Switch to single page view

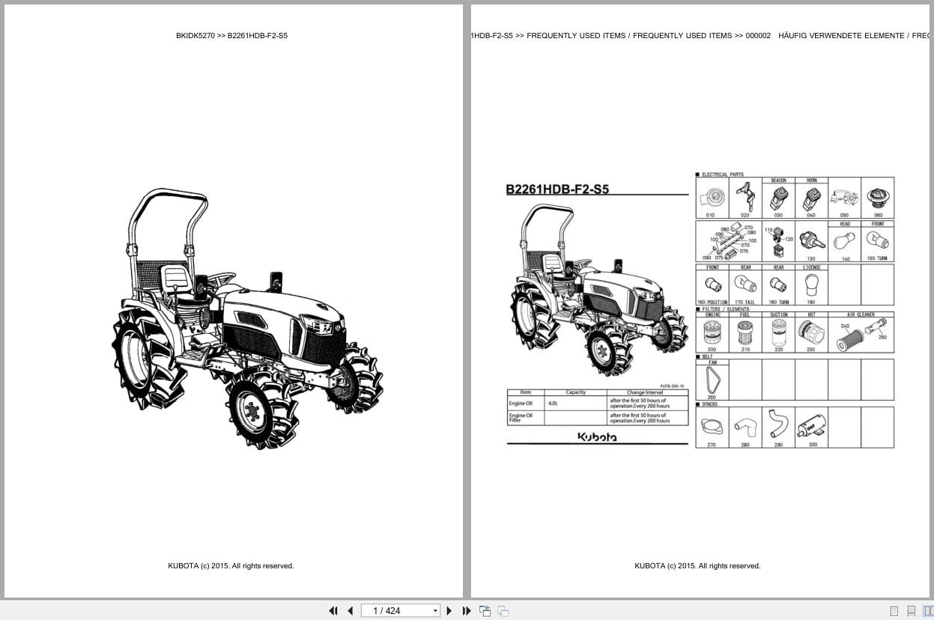[894, 611]
